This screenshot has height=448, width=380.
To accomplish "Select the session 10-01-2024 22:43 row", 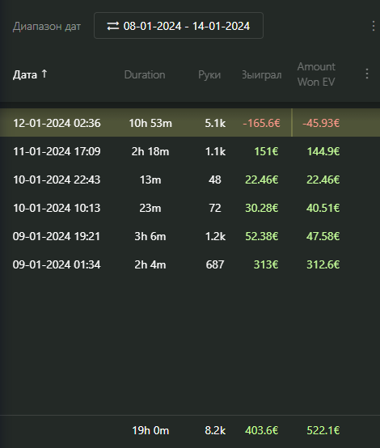I will tap(190, 180).
